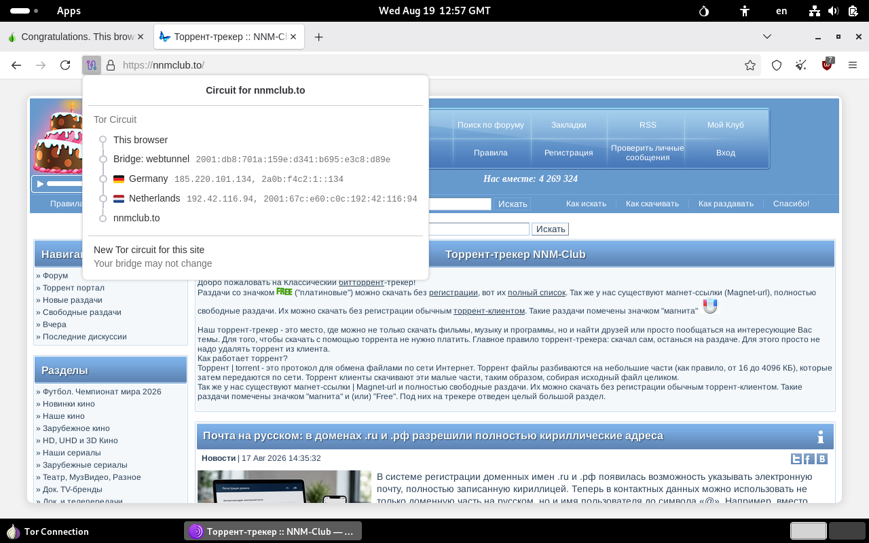Screen dimensions: 869x543
Task: Click the Как скачивать link
Action: click(x=652, y=204)
